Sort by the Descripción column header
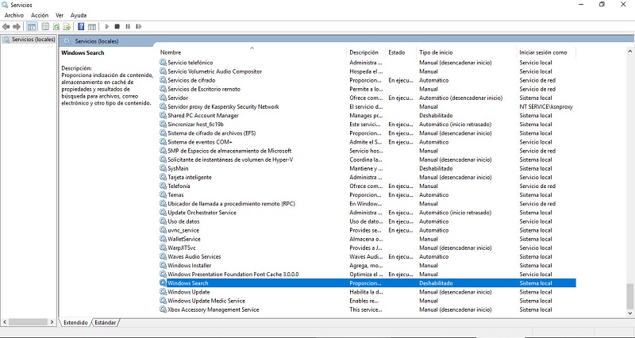This screenshot has height=338, width=635. click(366, 52)
